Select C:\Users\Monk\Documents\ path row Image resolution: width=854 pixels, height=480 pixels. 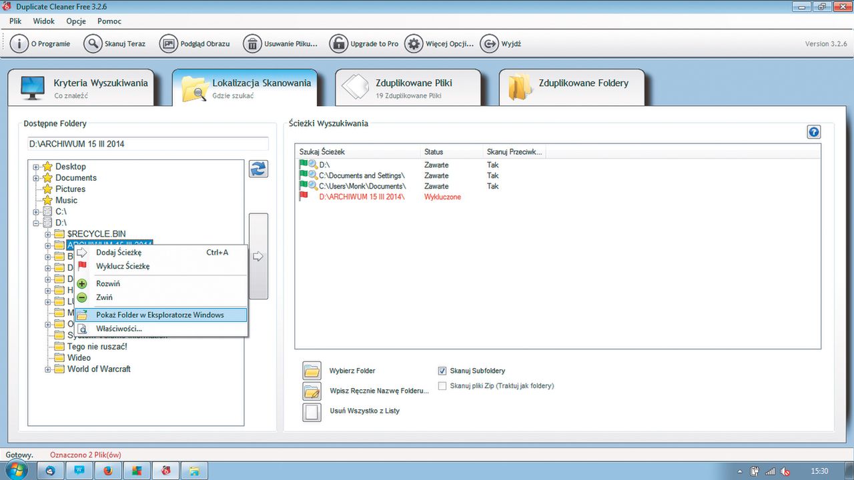[x=557, y=186]
